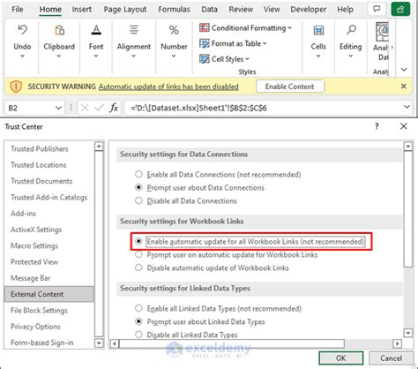Expand the Name Box dropdown arrow
The width and height of the screenshot is (418, 369).
coord(58,108)
